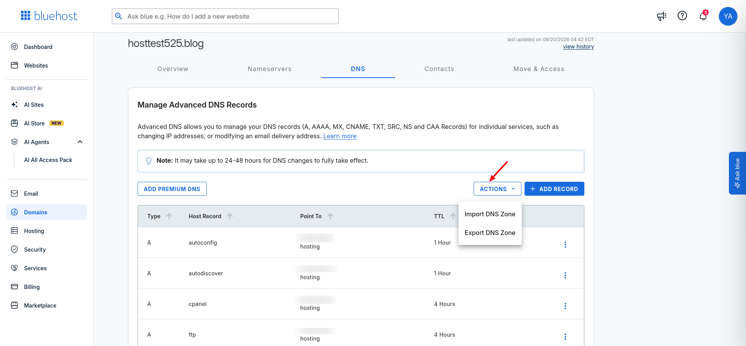The height and width of the screenshot is (346, 746).
Task: Click the Domains globe icon
Action: [x=14, y=212]
